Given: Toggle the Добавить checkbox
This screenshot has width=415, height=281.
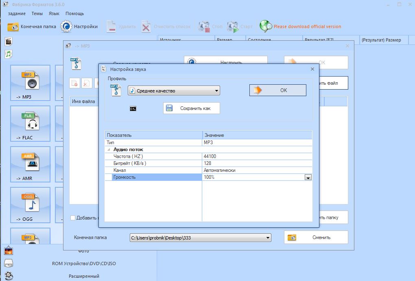Looking at the screenshot, I should 73,218.
